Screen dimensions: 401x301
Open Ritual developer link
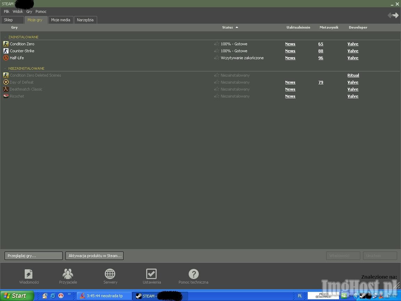click(353, 75)
